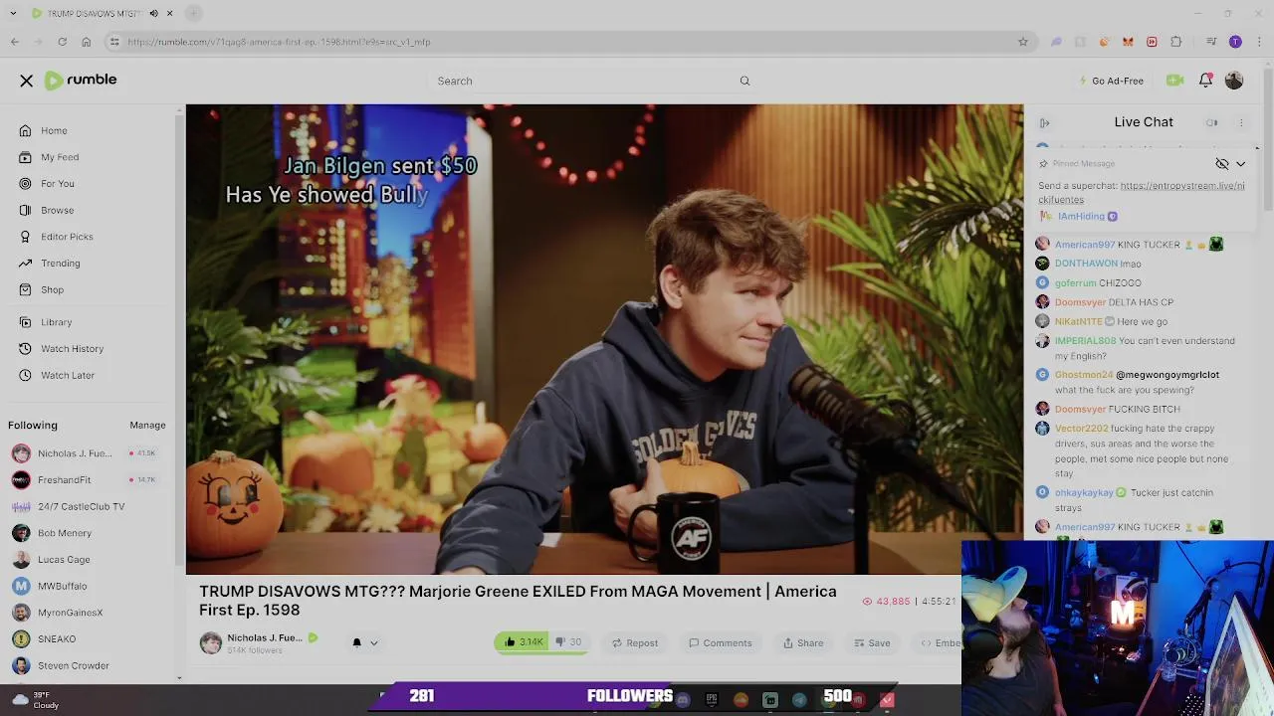1274x716 pixels.
Task: Click the video player
Action: [604, 339]
